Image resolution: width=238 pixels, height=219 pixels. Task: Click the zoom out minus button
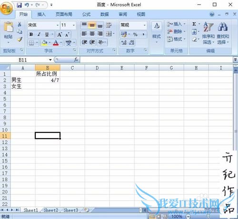click(188, 216)
